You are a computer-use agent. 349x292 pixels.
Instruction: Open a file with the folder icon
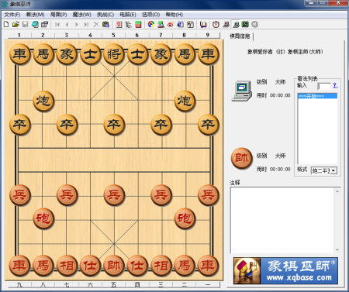tap(16, 24)
